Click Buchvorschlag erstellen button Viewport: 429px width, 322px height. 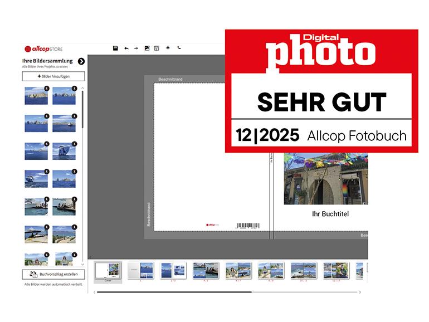click(53, 274)
